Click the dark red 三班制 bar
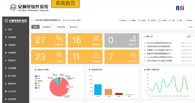The image size is (195, 103). click(x=119, y=94)
